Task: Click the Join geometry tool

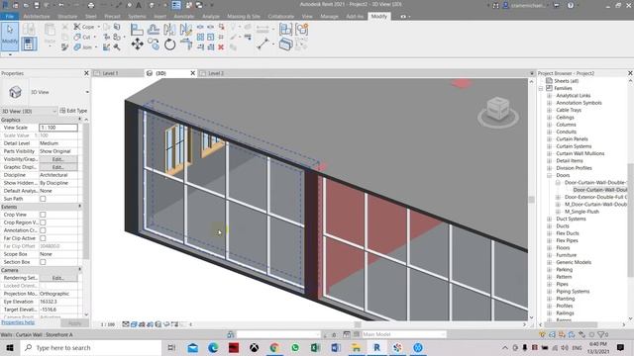Action: pos(83,47)
